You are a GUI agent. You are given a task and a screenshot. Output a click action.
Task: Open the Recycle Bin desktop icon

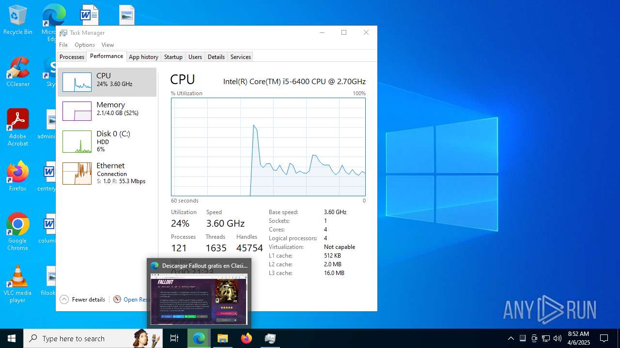(x=18, y=20)
